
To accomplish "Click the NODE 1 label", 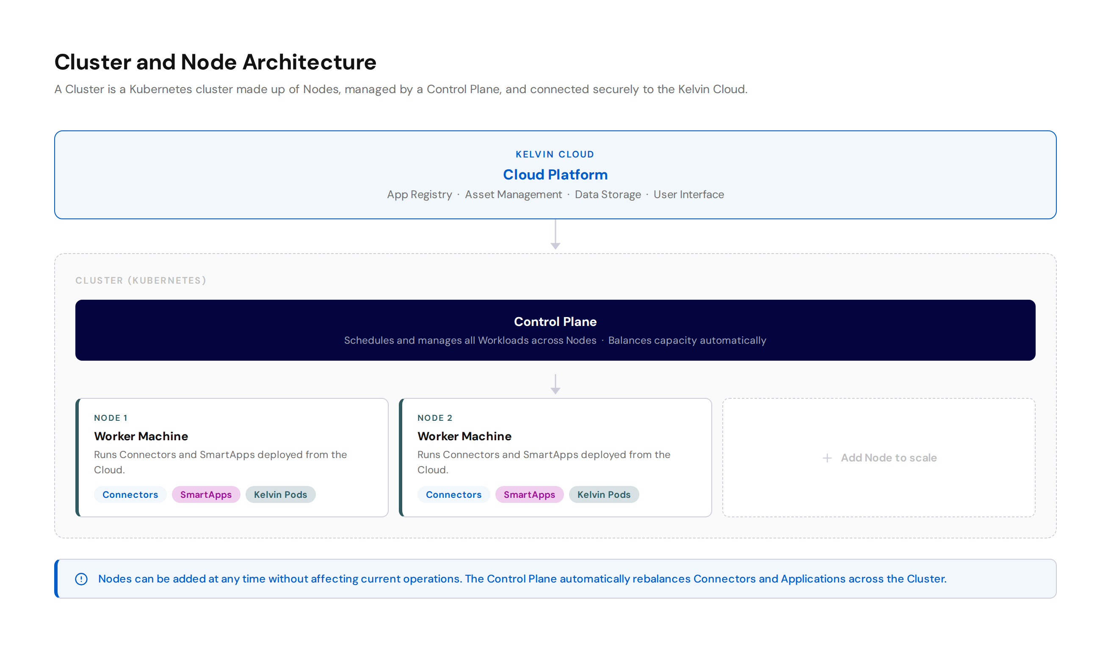I will (111, 418).
